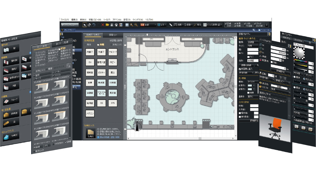The image size is (316, 178).
Task: Click the zoom out magnifier icon
Action: [136, 25]
